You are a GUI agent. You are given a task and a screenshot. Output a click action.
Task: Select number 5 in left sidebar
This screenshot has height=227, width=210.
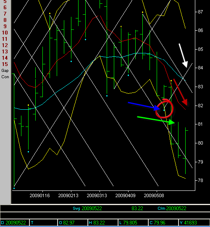point(5,1)
